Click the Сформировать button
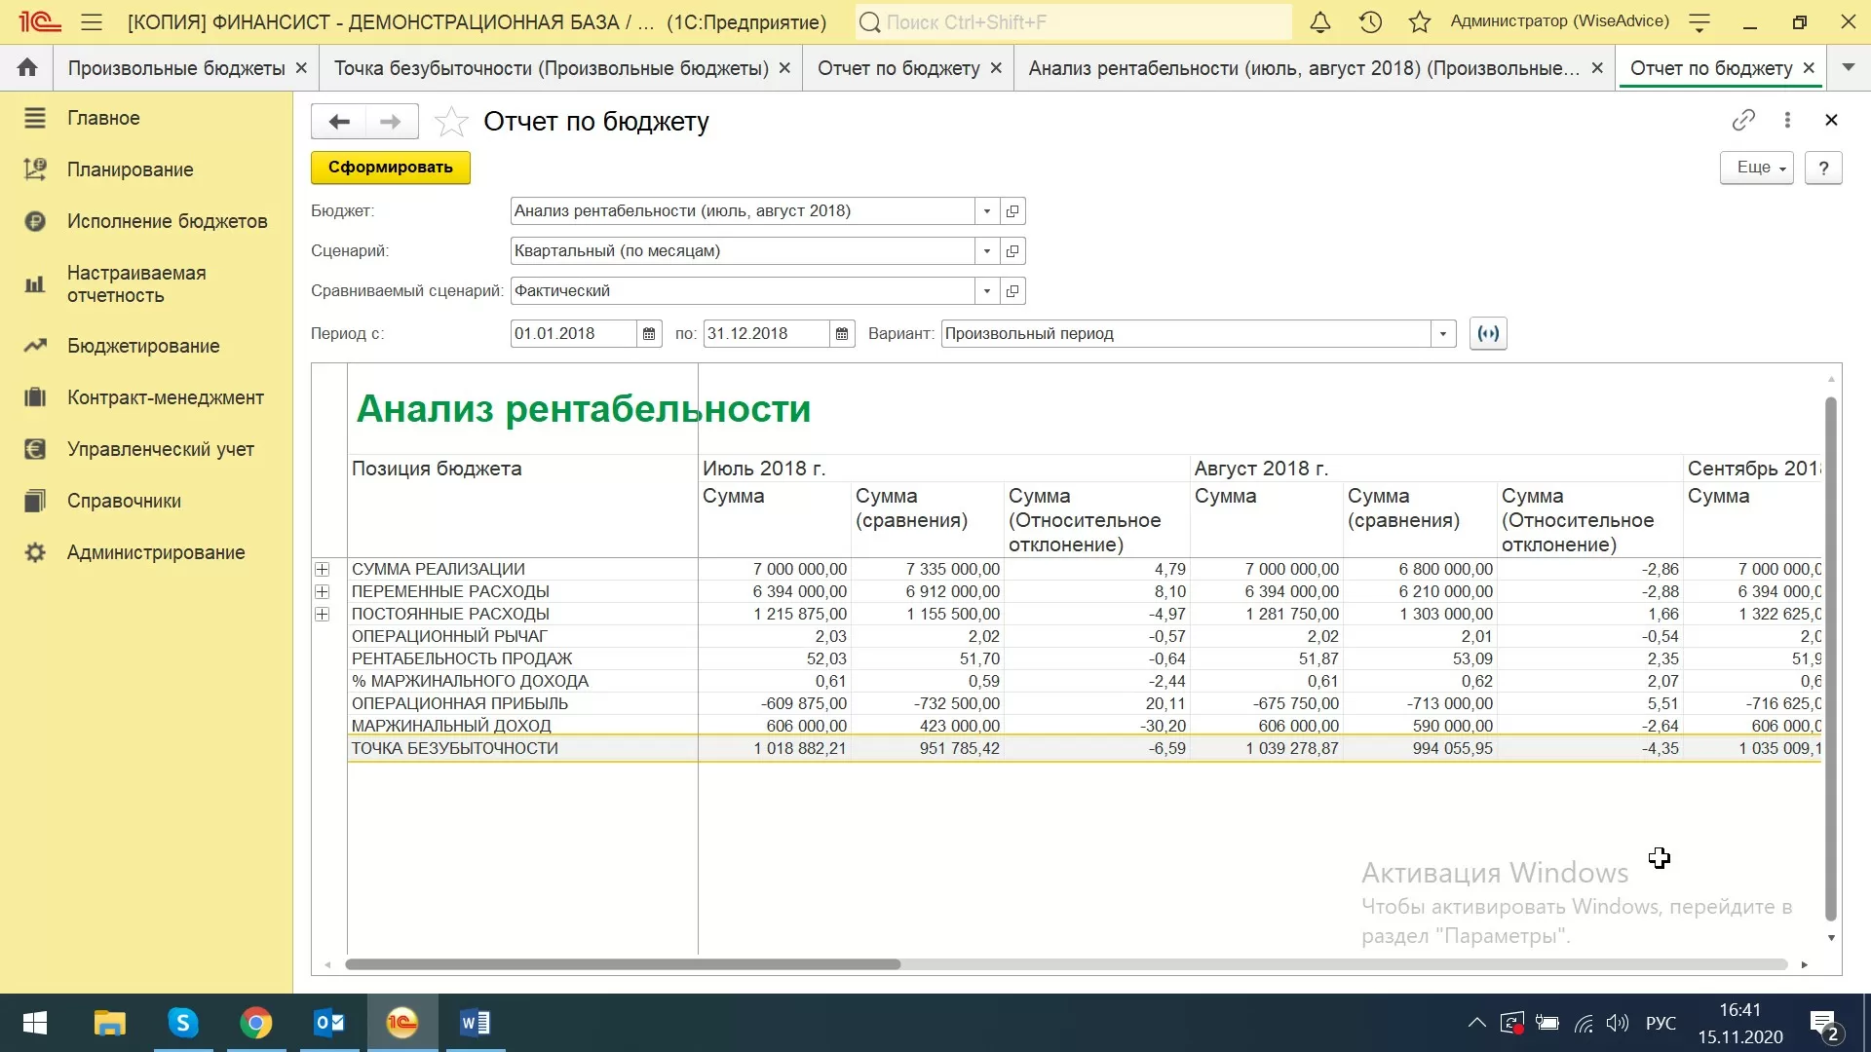Screen dimensions: 1871x1052 pyautogui.click(x=390, y=168)
